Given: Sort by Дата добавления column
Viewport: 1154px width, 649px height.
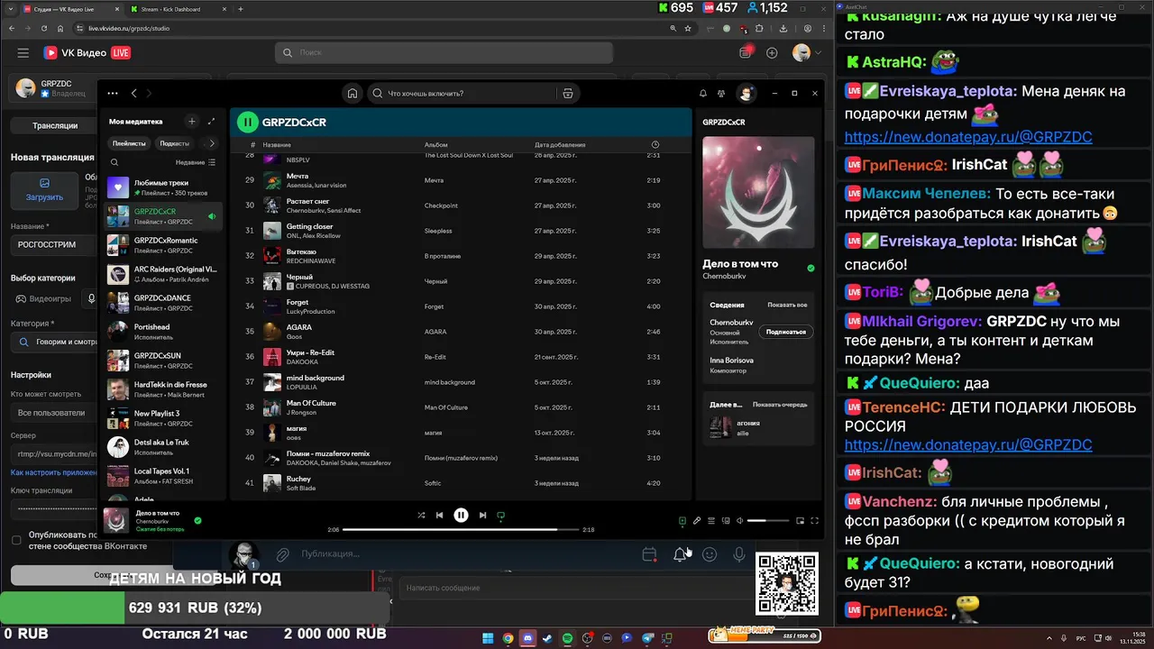Looking at the screenshot, I should tap(560, 145).
